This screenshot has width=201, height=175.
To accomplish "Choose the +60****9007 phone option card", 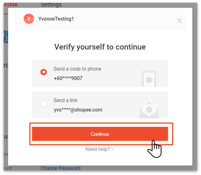I will 100,73.
